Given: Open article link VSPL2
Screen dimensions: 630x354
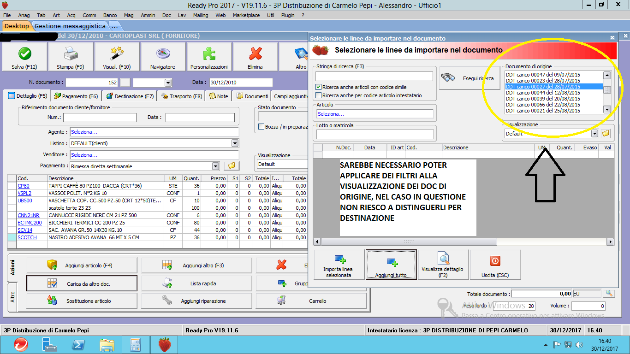Looking at the screenshot, I should [x=24, y=193].
